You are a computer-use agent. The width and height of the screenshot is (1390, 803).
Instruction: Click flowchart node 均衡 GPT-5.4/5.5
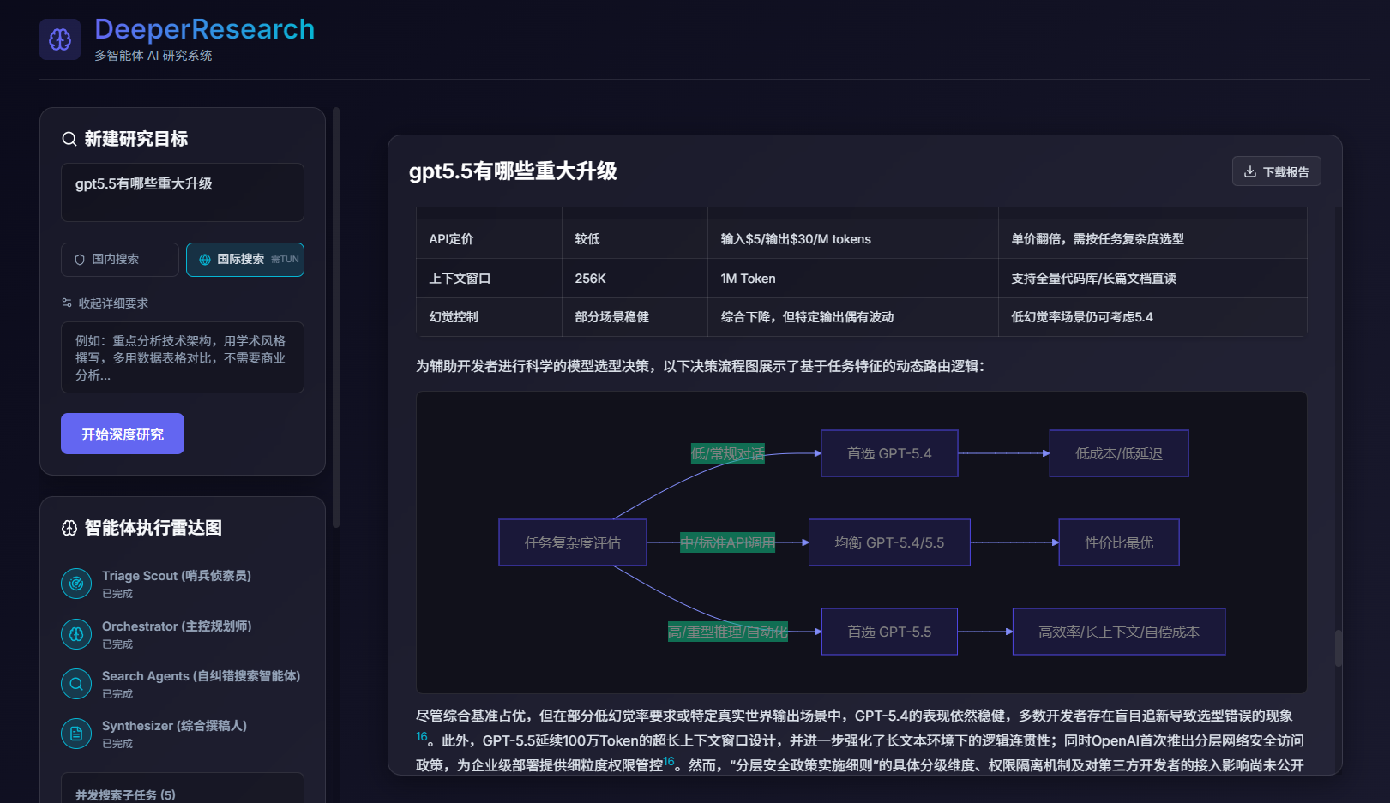[x=889, y=542]
